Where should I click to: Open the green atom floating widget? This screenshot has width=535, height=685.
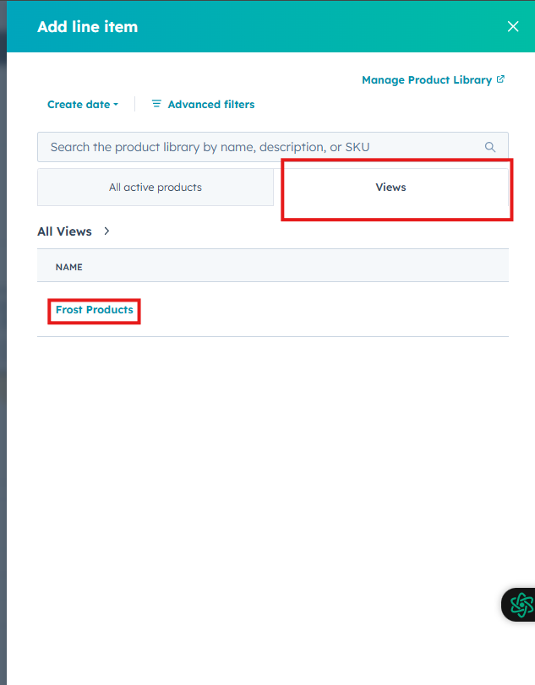click(521, 605)
